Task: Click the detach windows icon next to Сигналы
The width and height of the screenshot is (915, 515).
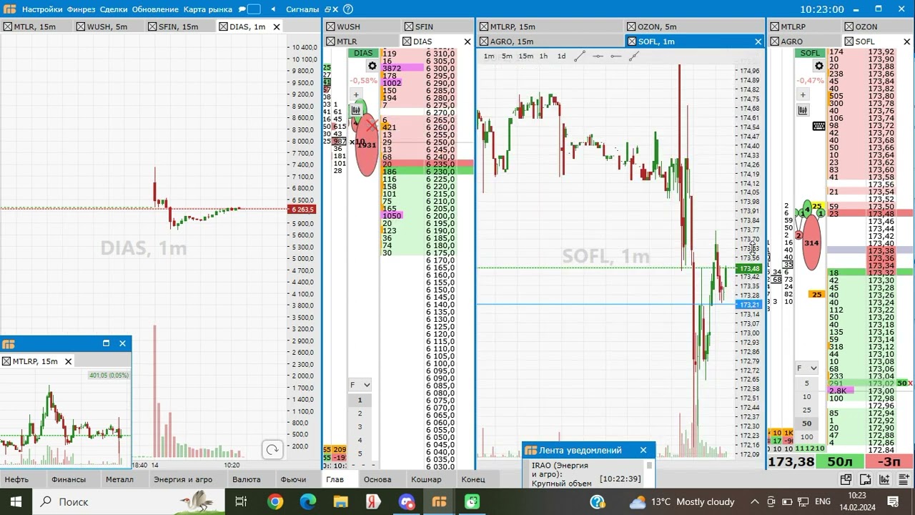Action: (x=330, y=9)
